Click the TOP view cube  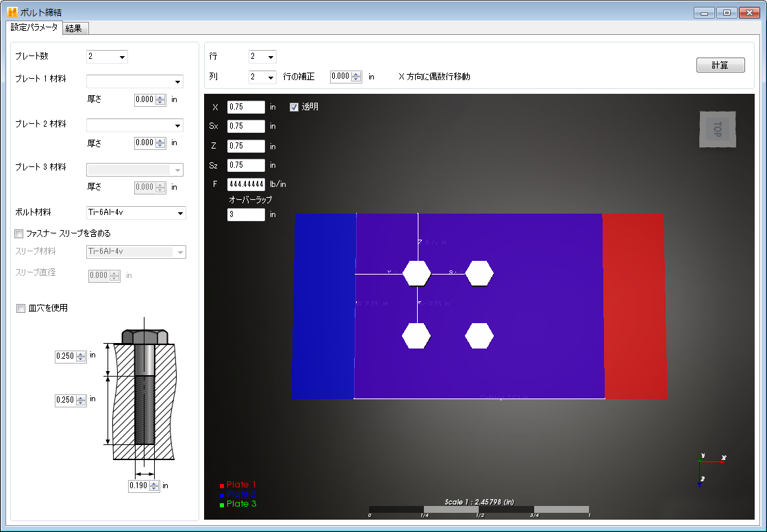point(718,129)
